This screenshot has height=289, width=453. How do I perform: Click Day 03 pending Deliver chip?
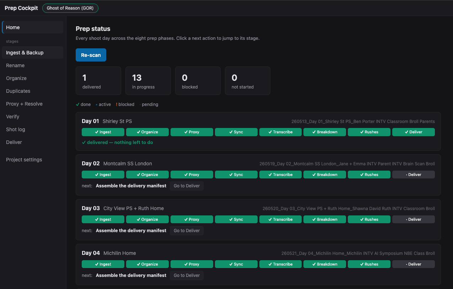(x=414, y=219)
